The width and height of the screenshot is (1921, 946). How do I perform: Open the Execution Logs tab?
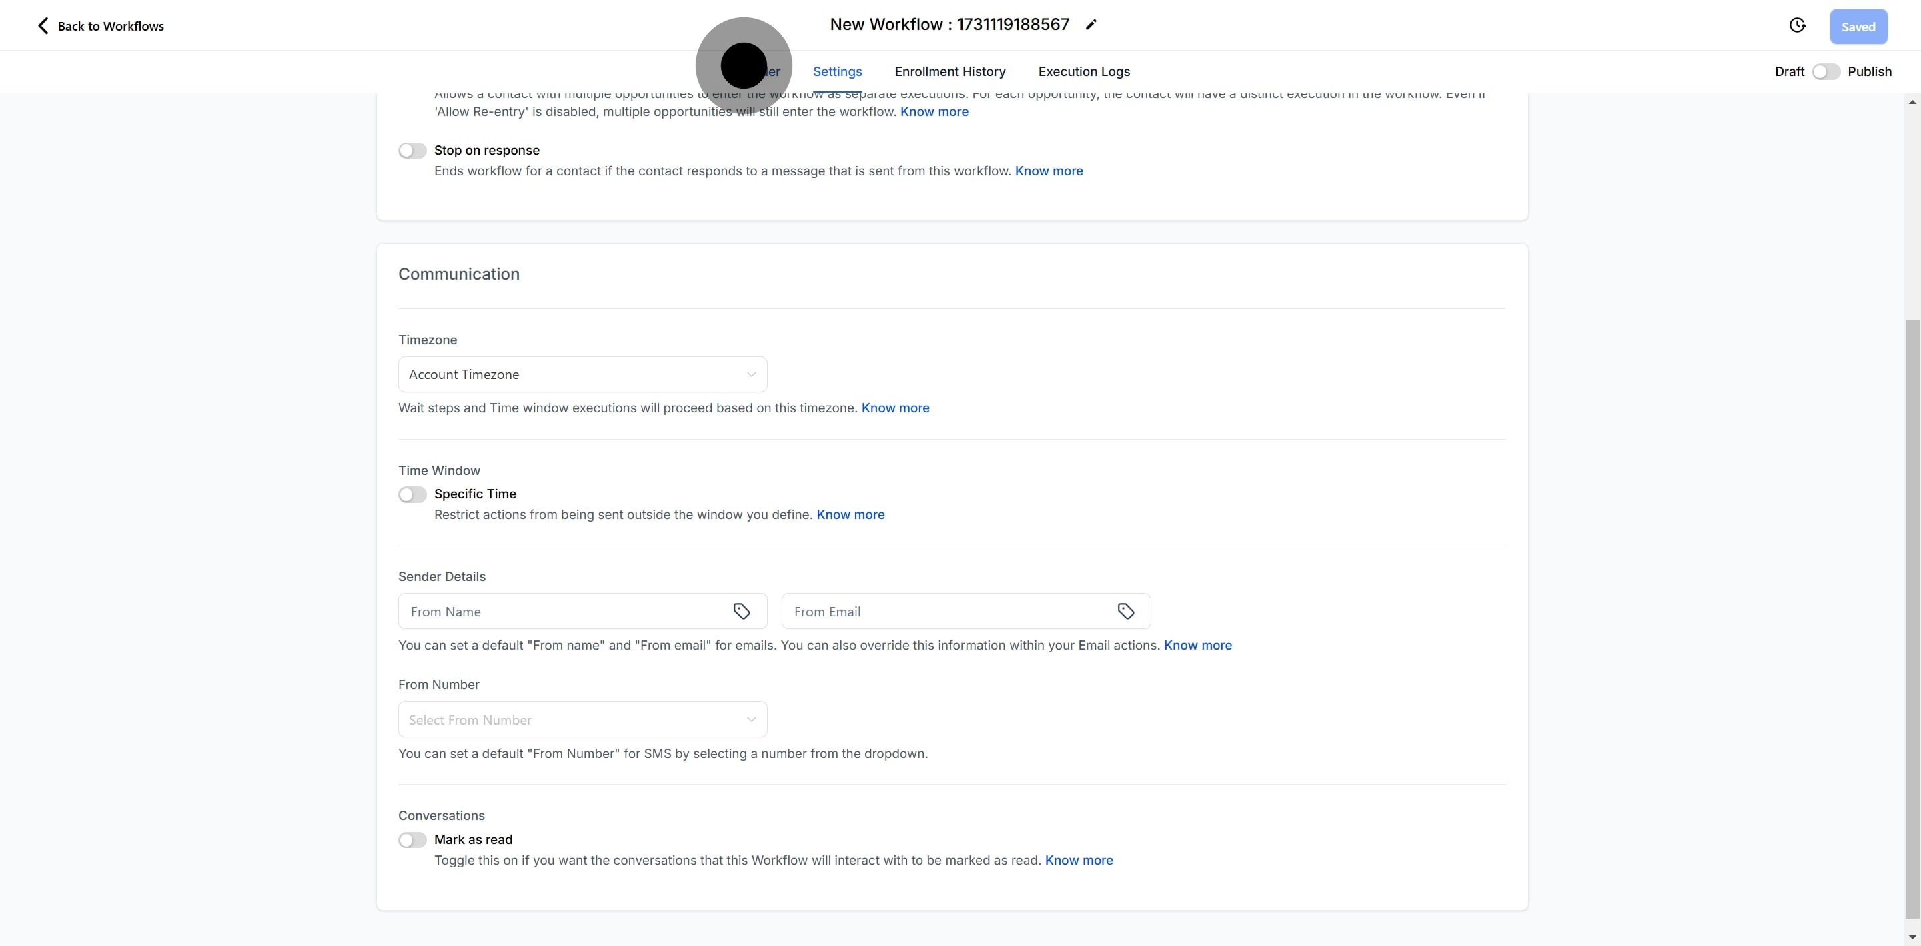[1083, 71]
